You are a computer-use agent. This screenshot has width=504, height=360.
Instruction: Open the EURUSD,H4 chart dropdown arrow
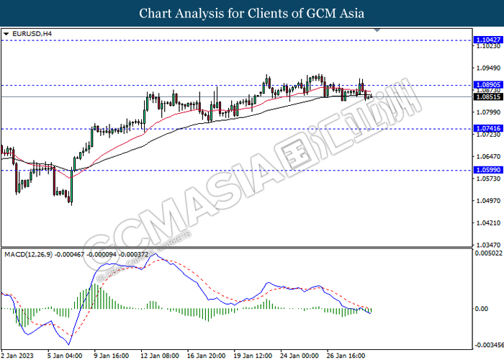[6, 34]
